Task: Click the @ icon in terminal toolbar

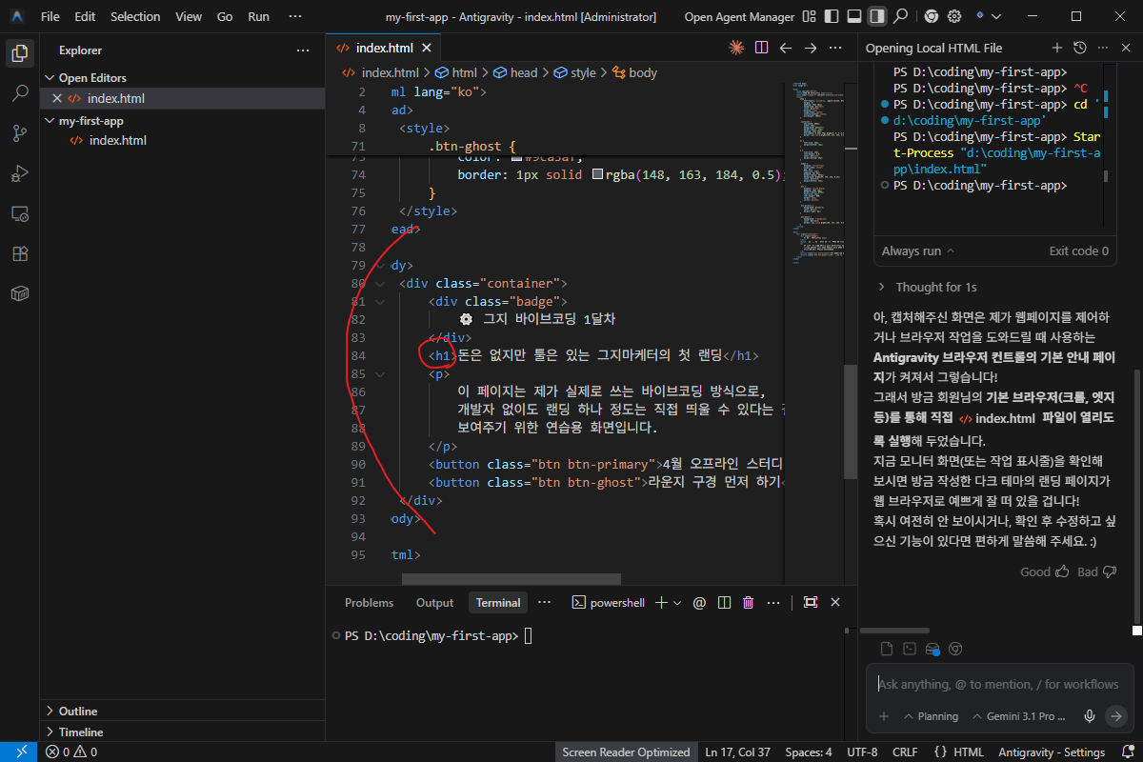Action: pyautogui.click(x=699, y=602)
